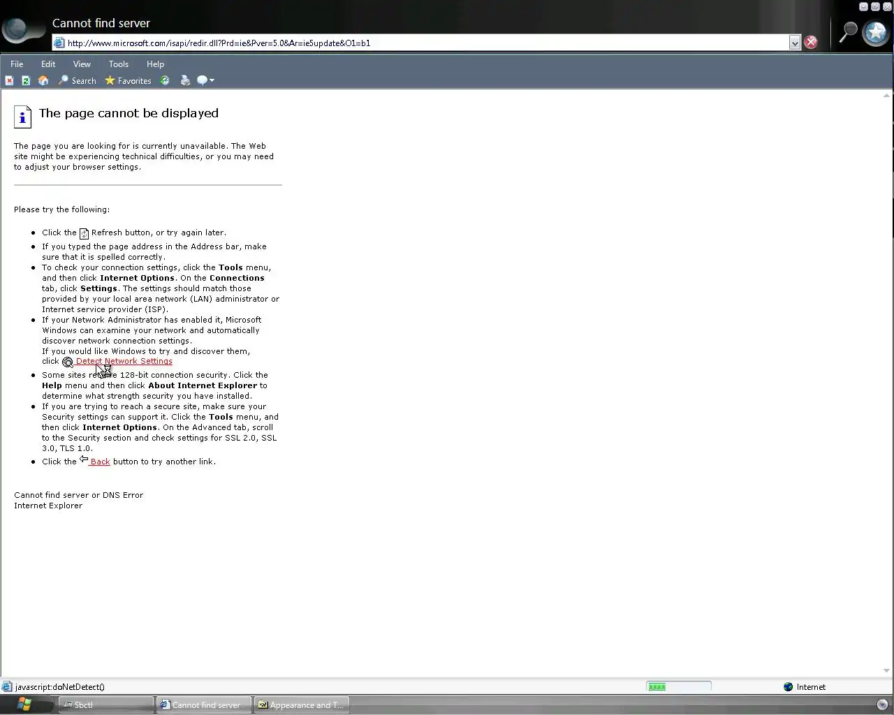Click the magnifying glass icon at top right
Viewport: 894px width, 715px height.
coord(848,32)
